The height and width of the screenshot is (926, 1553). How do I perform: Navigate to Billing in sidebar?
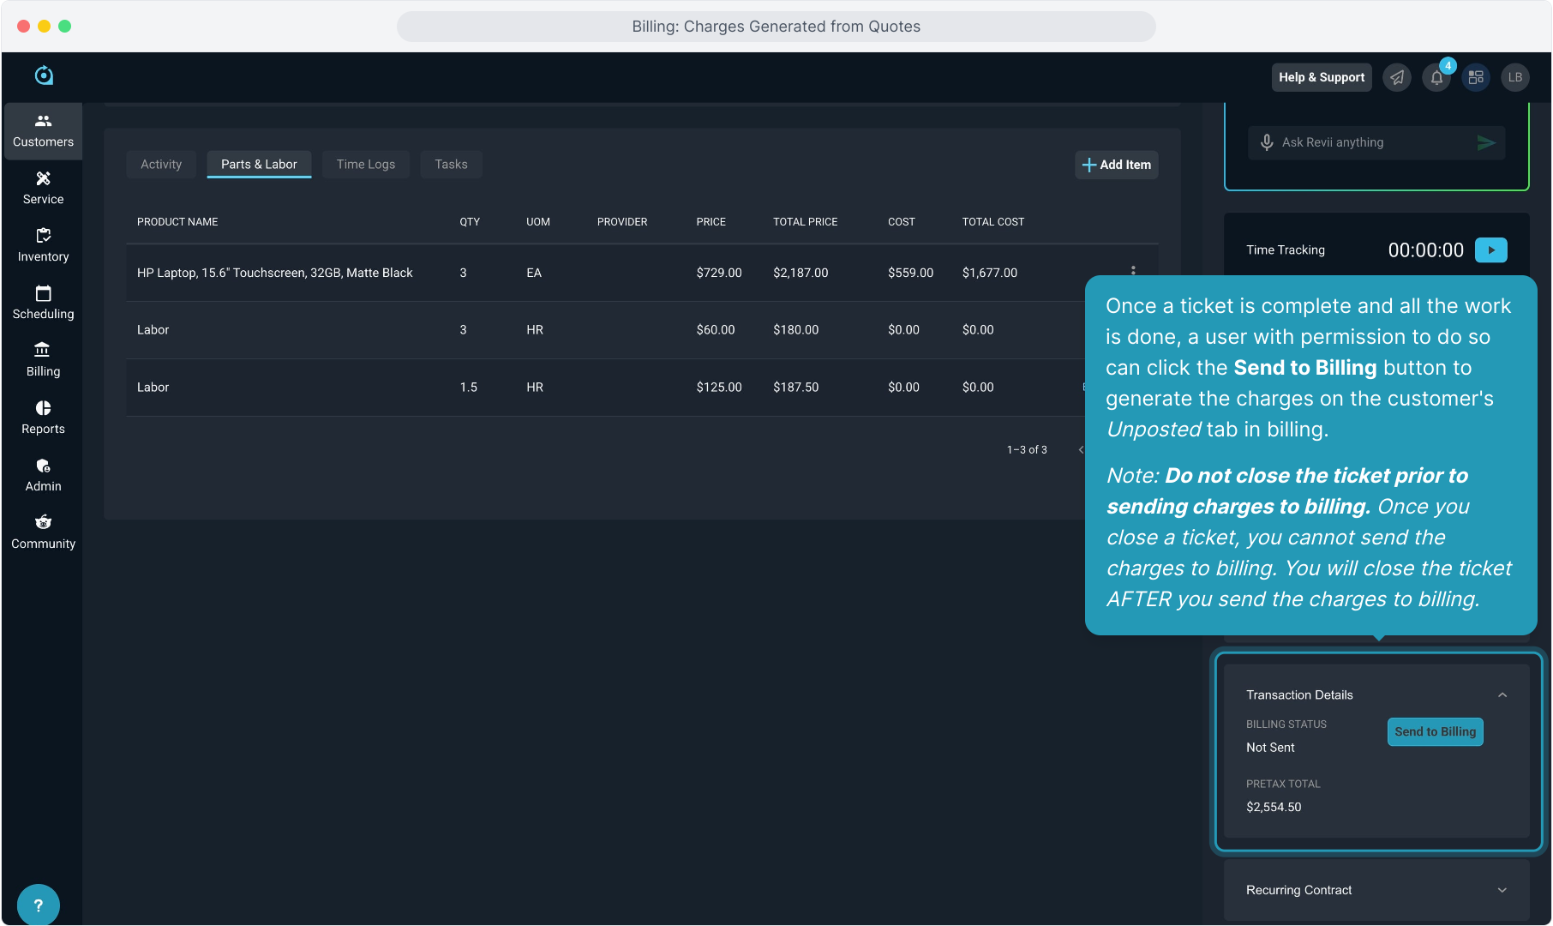[x=43, y=361]
